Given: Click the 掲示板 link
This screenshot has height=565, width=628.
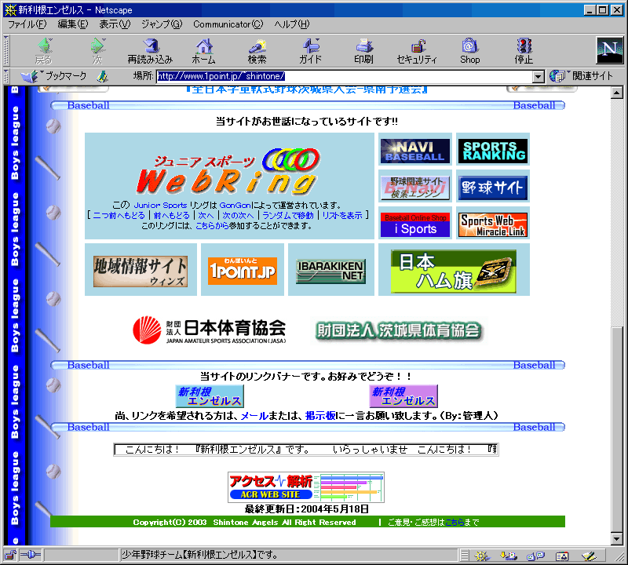Looking at the screenshot, I should point(320,416).
